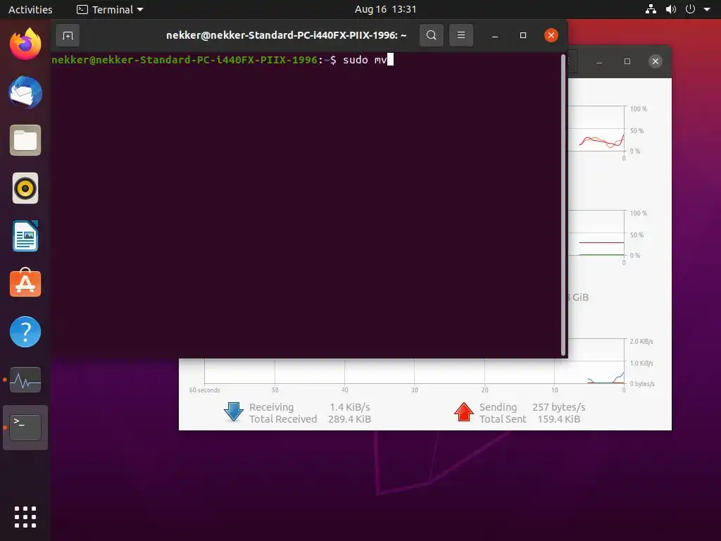Open Rhythmbox from the dock
Viewport: 721px width, 541px height.
[25, 188]
